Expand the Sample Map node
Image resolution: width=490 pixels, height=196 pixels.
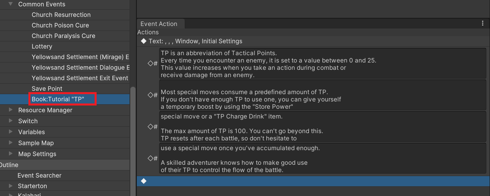pos(11,143)
